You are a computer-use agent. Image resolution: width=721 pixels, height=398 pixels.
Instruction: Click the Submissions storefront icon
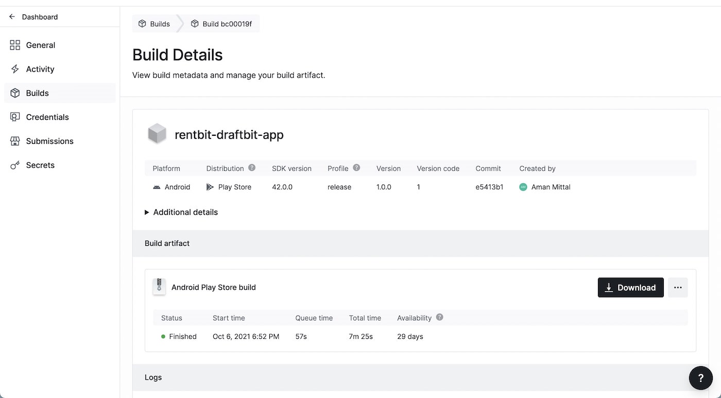tap(15, 141)
